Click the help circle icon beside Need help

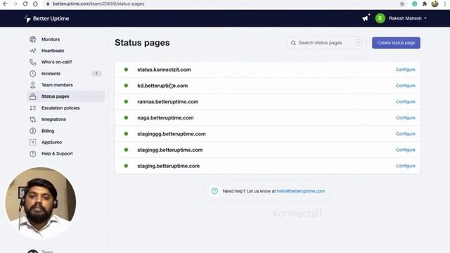[214, 191]
